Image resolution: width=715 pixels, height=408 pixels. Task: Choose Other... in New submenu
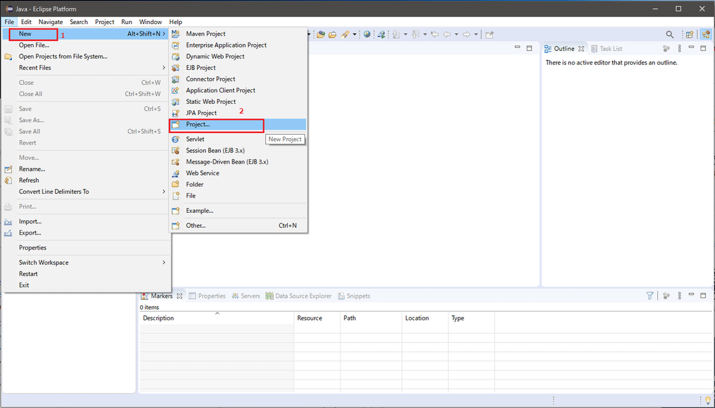[238, 225]
